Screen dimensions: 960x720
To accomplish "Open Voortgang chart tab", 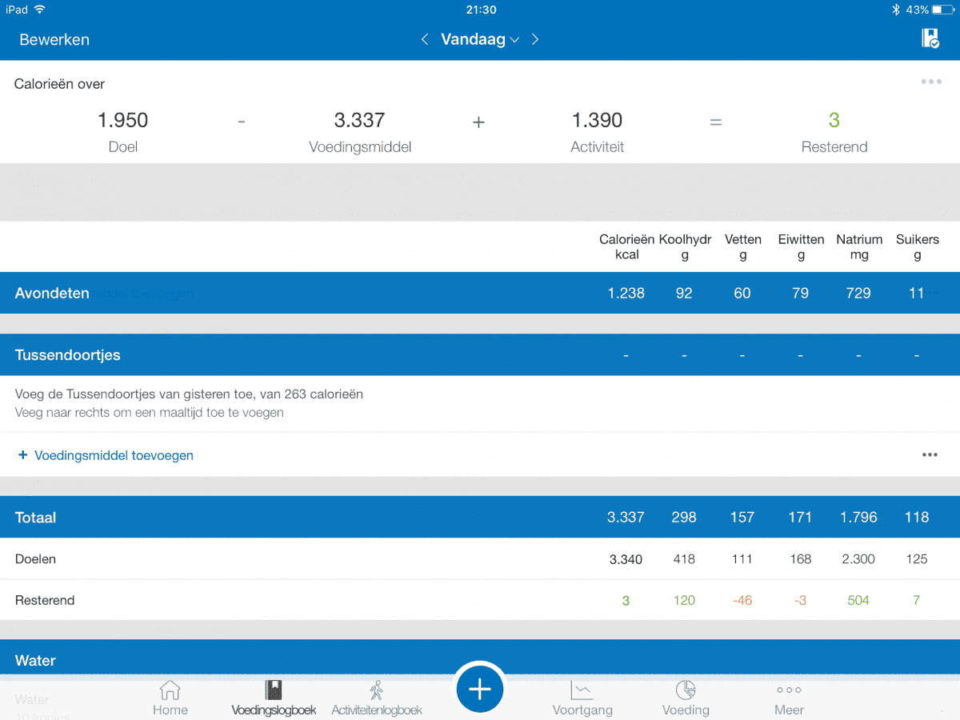I will pyautogui.click(x=582, y=698).
